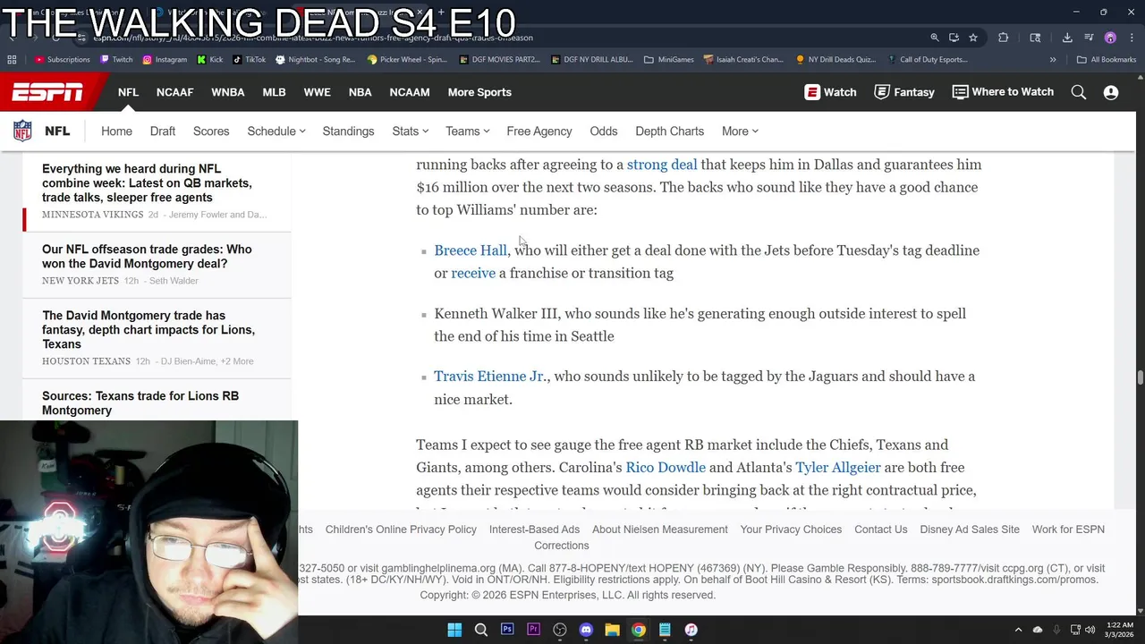1145x644 pixels.
Task: Open the 'Your Privacy Choices' footer link
Action: [x=791, y=530]
